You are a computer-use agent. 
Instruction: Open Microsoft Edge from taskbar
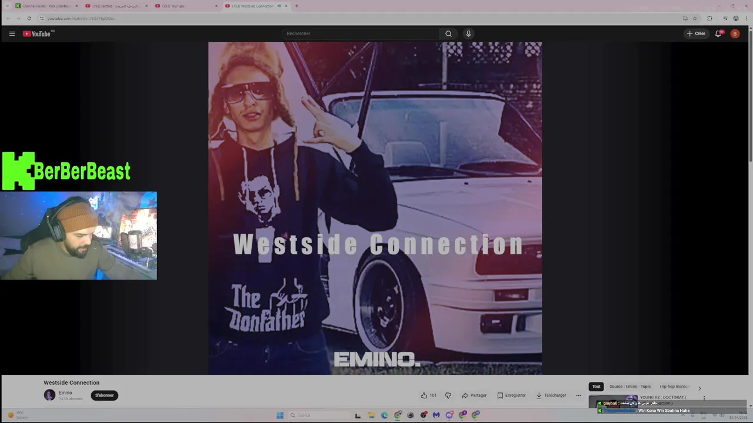click(384, 415)
